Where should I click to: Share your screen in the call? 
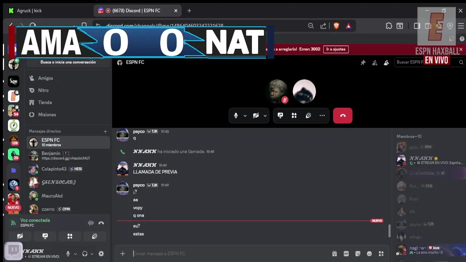(280, 116)
